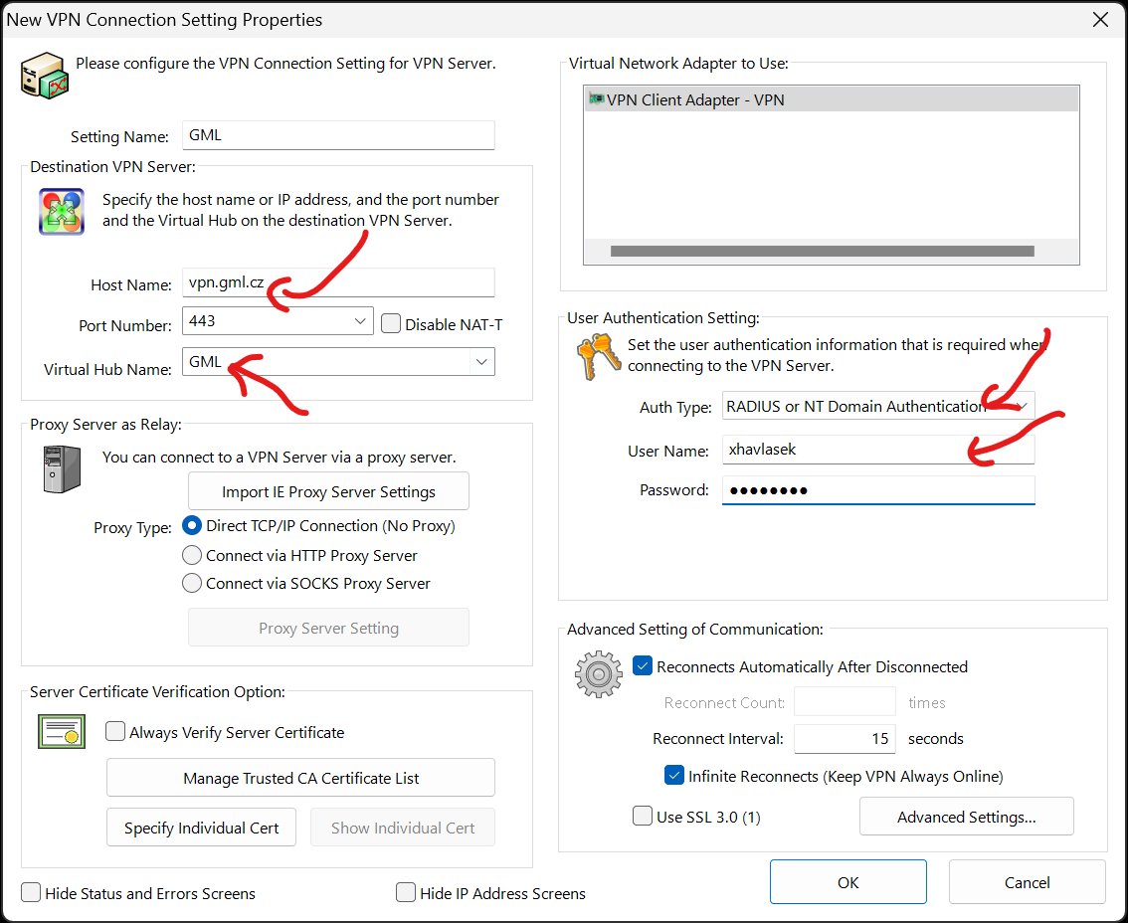Click the advanced communication gear icon
The height and width of the screenshot is (923, 1128).
coord(598,673)
